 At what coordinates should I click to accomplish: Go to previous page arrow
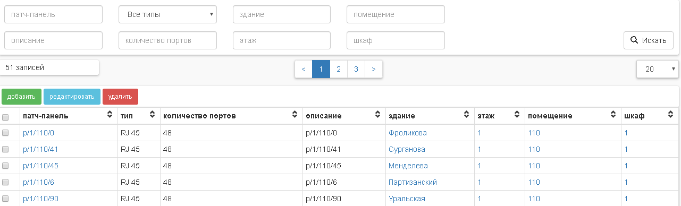(x=304, y=69)
